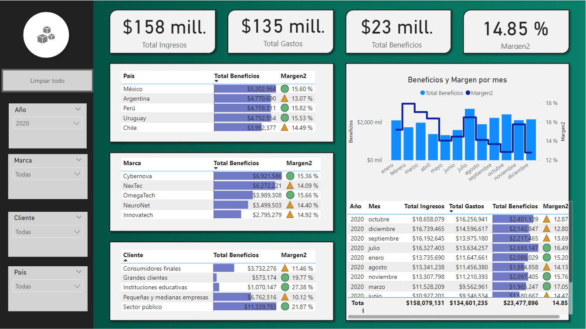The height and width of the screenshot is (329, 586).
Task: Click the Margen2 14.85 % card
Action: (516, 32)
